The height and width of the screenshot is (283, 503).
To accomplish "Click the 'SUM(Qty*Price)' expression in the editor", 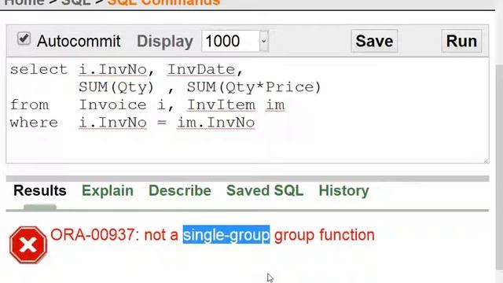I will 254,87.
